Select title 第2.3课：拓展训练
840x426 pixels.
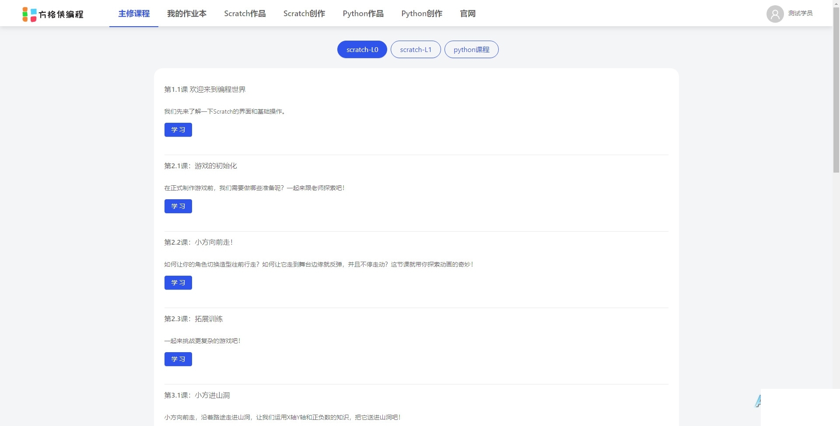[x=193, y=319]
